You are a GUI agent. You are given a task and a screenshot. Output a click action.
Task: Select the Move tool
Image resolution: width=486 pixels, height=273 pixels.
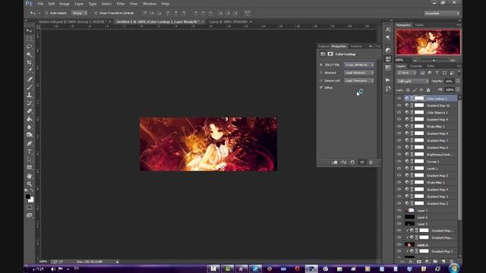coord(29,30)
